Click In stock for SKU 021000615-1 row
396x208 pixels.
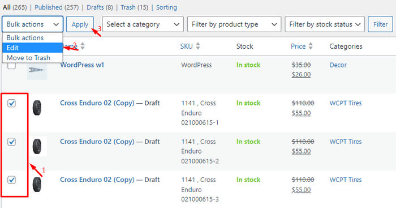(248, 103)
